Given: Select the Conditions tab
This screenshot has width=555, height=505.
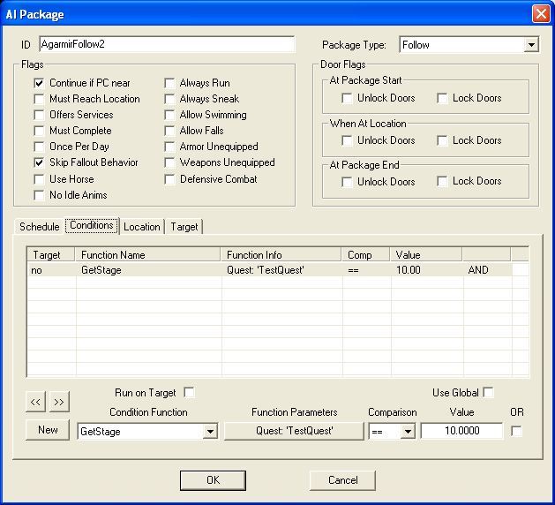Looking at the screenshot, I should (x=92, y=225).
